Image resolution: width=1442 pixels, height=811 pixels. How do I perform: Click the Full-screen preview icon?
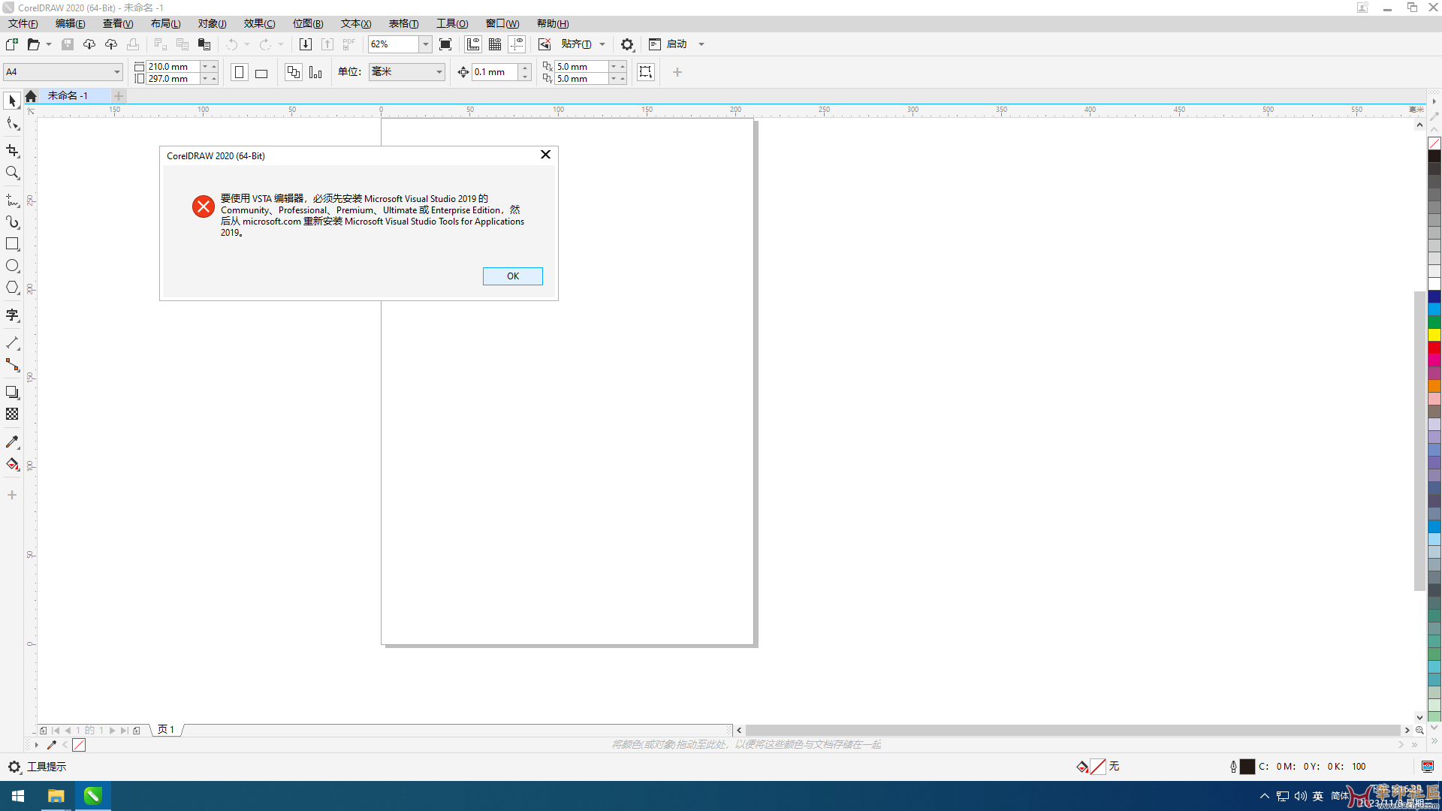[445, 44]
